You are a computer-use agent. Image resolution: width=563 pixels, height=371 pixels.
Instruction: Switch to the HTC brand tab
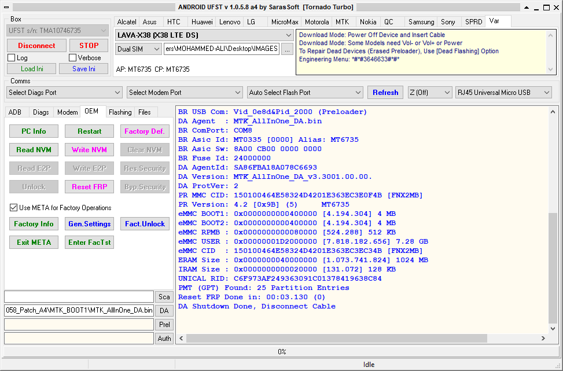point(174,22)
